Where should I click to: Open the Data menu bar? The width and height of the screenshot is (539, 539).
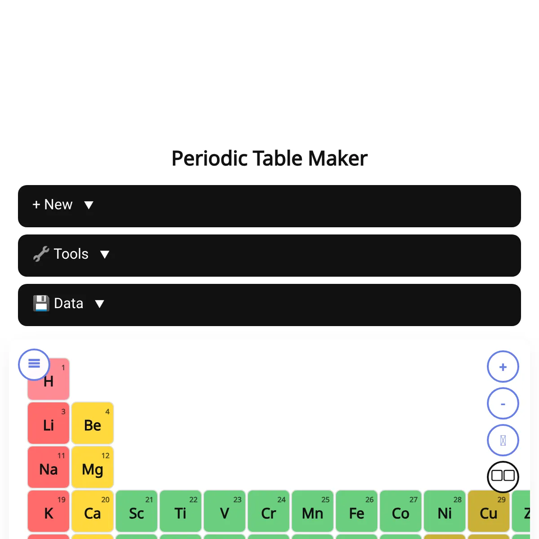(x=269, y=305)
